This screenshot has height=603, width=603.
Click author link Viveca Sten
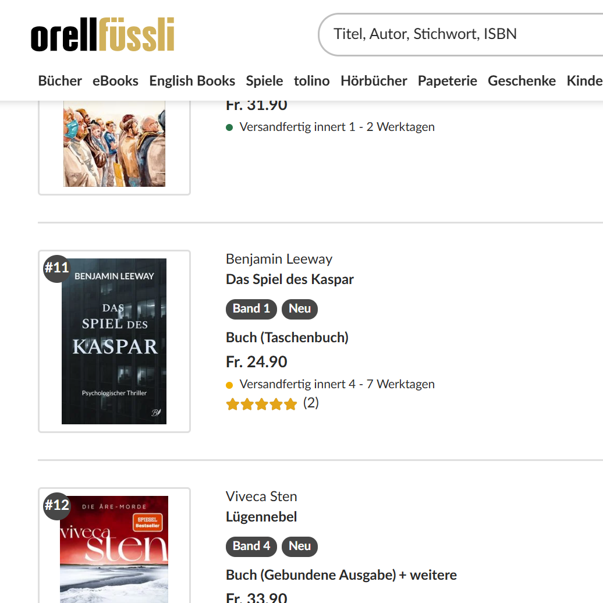261,496
